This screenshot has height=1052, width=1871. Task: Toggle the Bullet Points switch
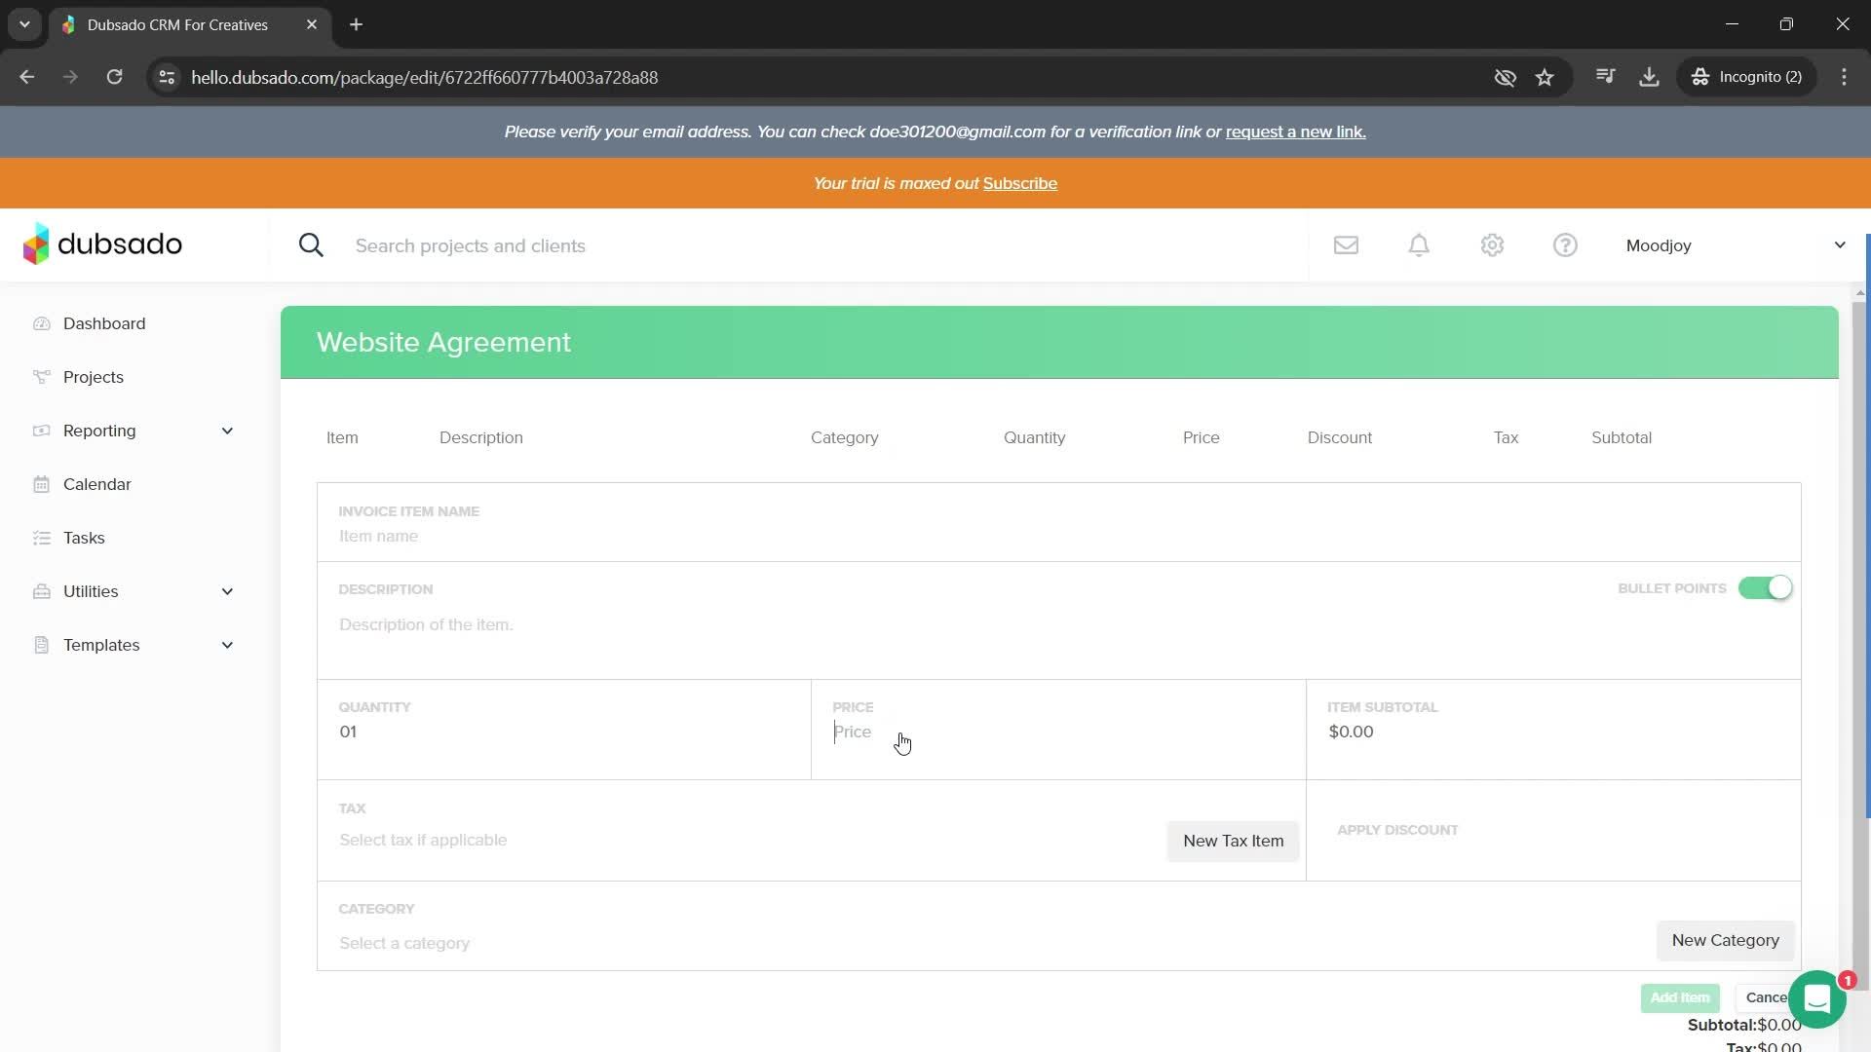(x=1765, y=588)
